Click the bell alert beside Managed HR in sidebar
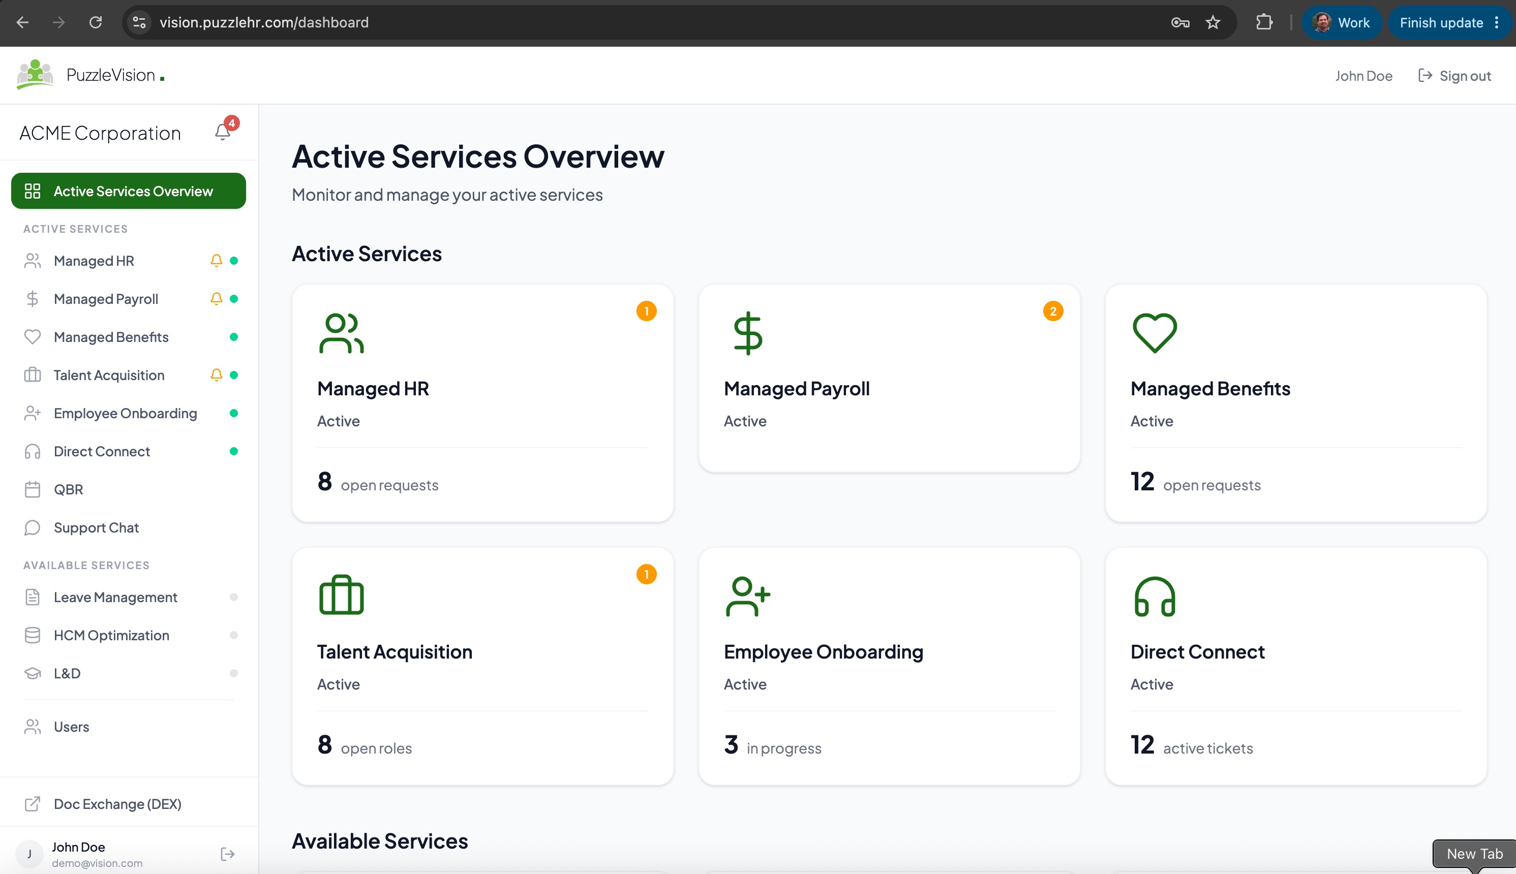Image resolution: width=1516 pixels, height=874 pixels. point(216,261)
